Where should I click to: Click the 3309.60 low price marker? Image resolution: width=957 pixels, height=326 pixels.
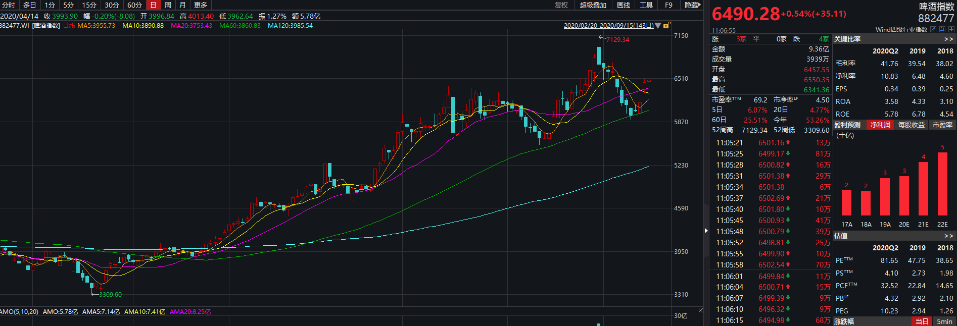tap(110, 294)
